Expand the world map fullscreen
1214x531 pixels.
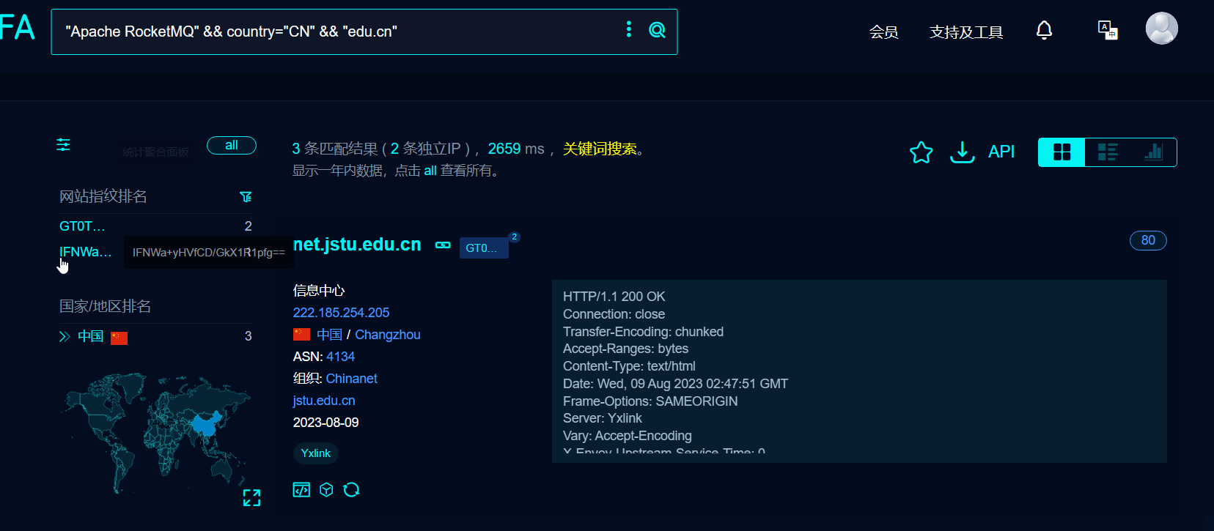click(x=251, y=498)
